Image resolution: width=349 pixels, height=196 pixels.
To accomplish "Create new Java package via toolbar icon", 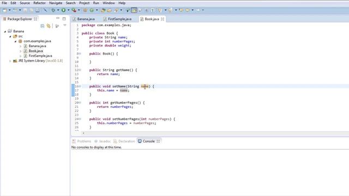I will point(85,10).
